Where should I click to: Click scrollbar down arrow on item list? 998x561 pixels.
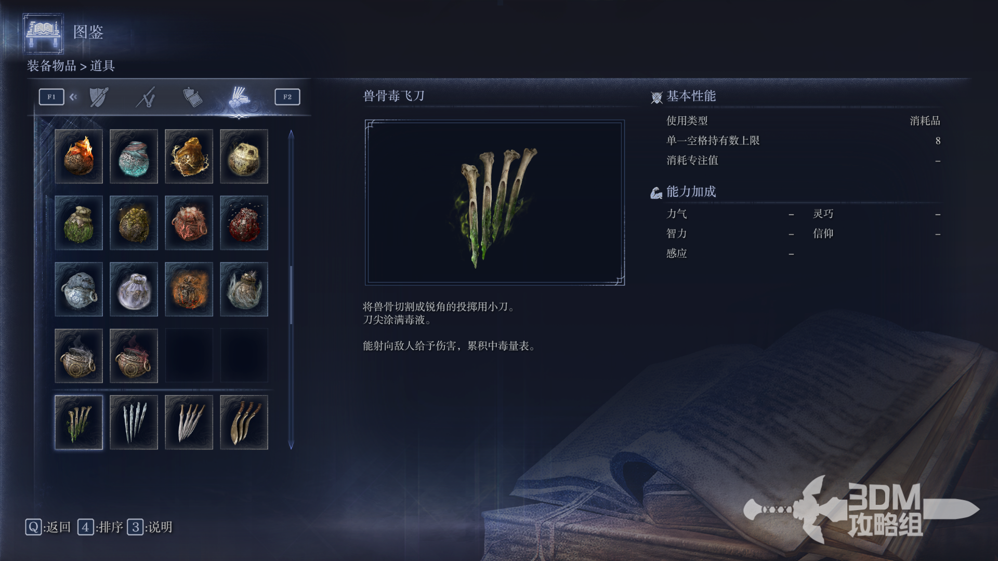pos(291,445)
